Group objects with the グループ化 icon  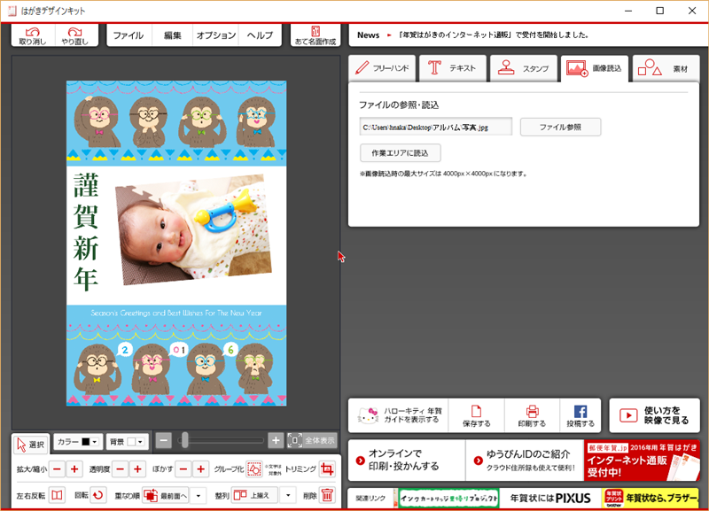(253, 468)
